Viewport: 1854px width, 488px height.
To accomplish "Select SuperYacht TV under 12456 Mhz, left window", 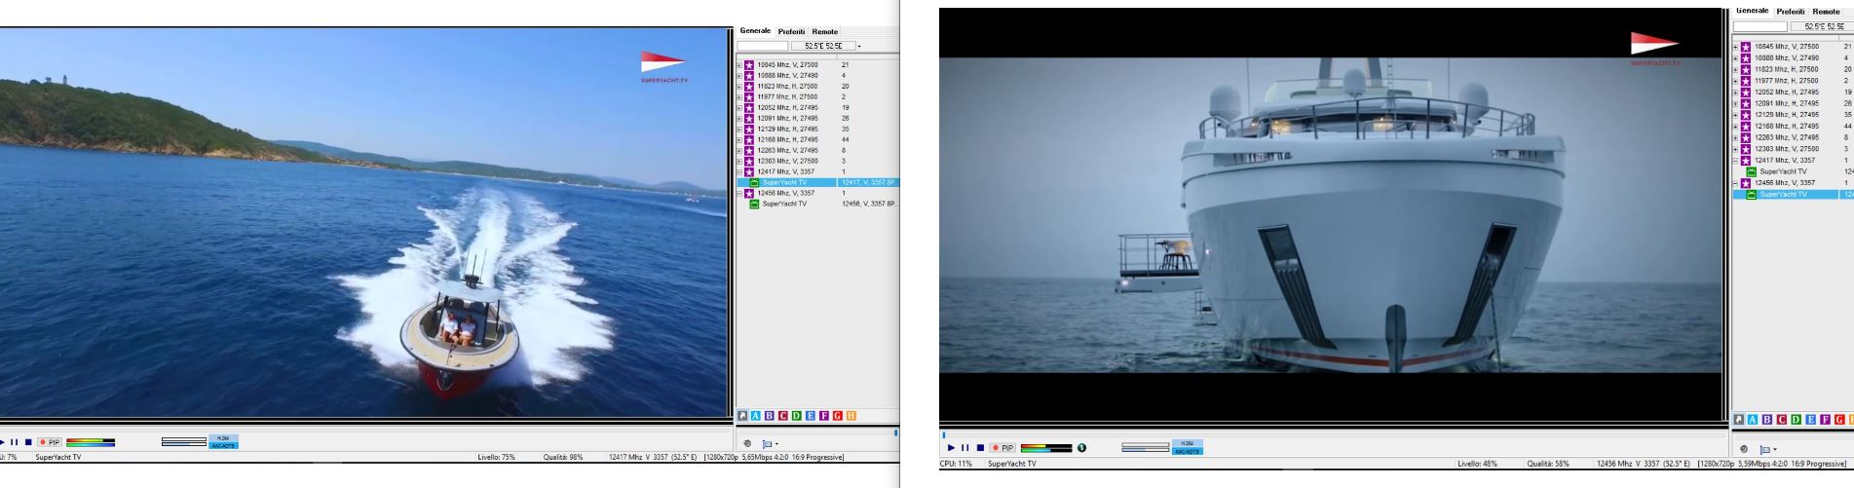I will pos(784,204).
